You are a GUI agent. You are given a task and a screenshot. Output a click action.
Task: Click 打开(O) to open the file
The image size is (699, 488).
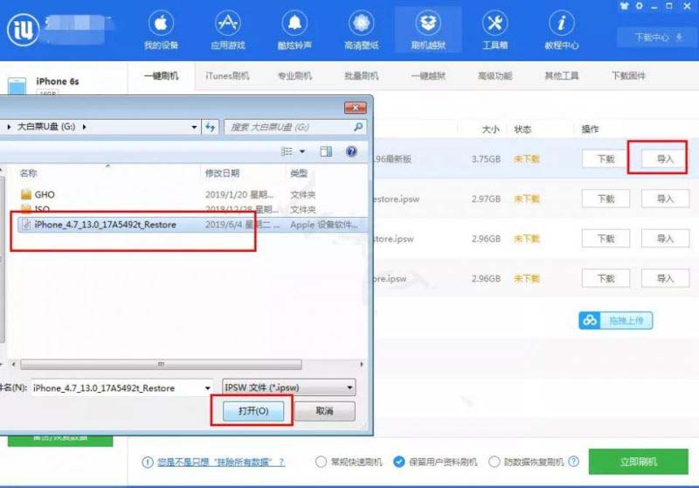tap(253, 411)
